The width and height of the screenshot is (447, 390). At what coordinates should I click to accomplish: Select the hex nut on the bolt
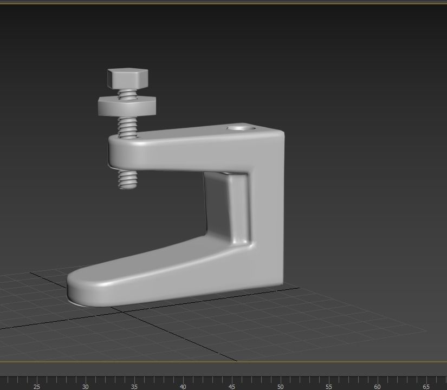click(x=127, y=106)
